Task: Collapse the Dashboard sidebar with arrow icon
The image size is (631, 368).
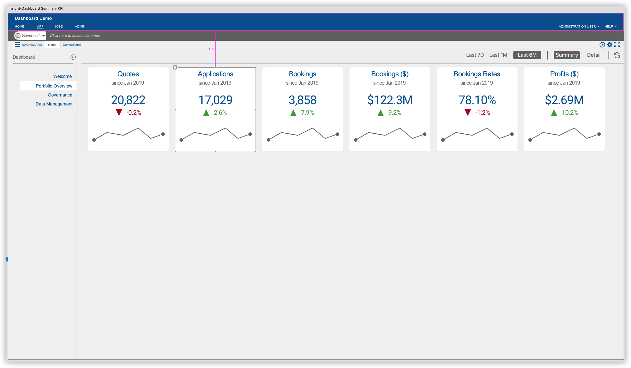Action: [x=73, y=57]
